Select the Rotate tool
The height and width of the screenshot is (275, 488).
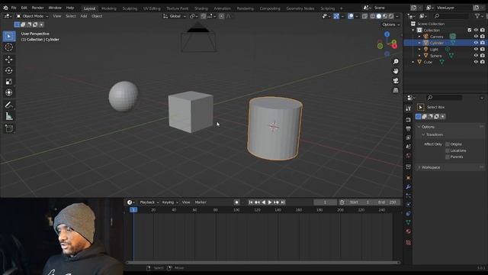point(8,70)
